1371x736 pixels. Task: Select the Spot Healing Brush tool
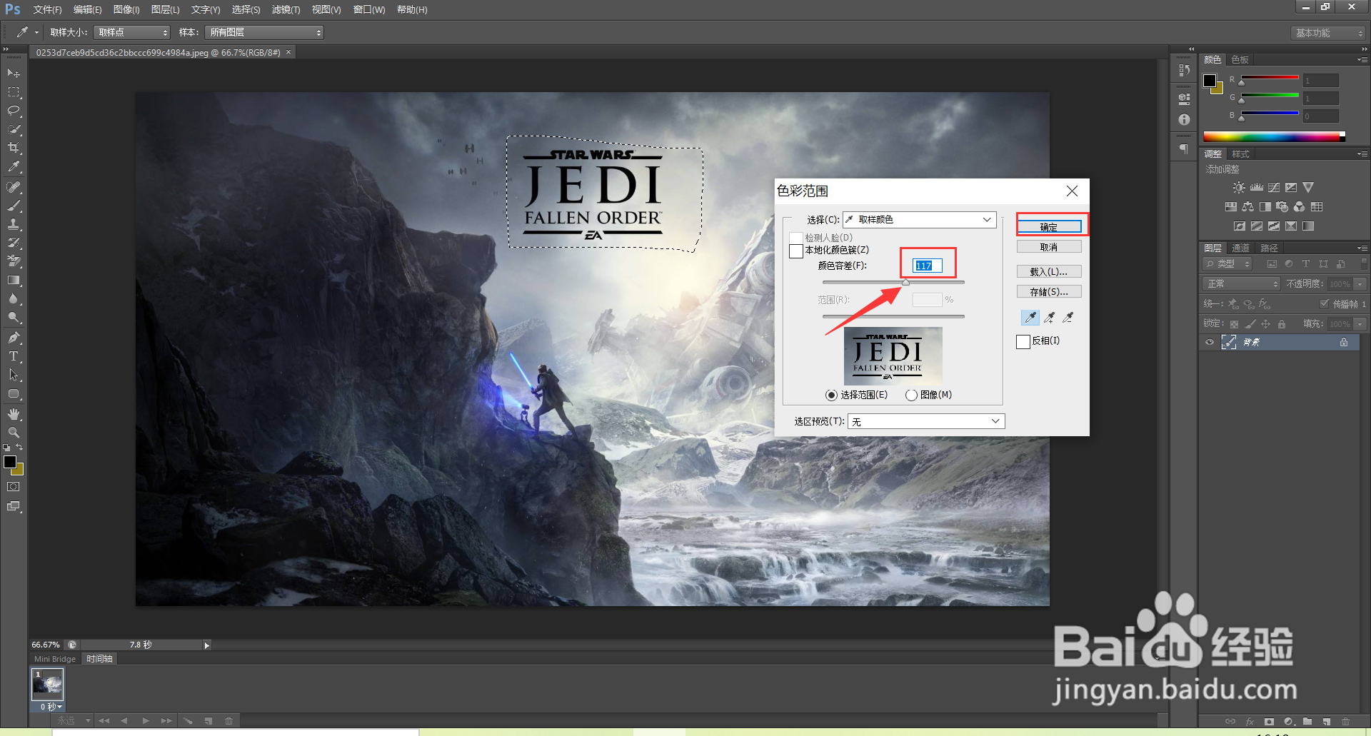coord(14,187)
